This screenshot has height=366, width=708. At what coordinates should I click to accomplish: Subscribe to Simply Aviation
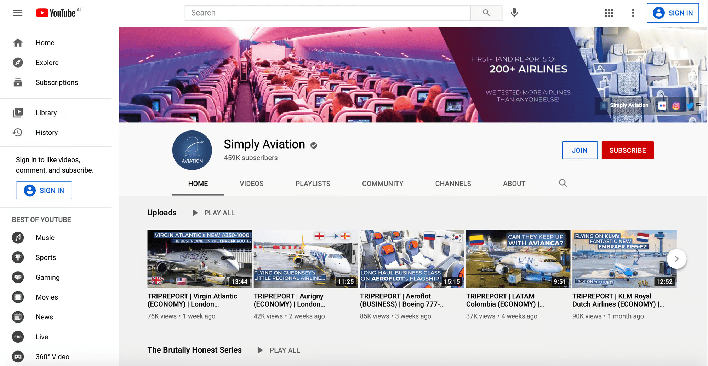tap(628, 150)
